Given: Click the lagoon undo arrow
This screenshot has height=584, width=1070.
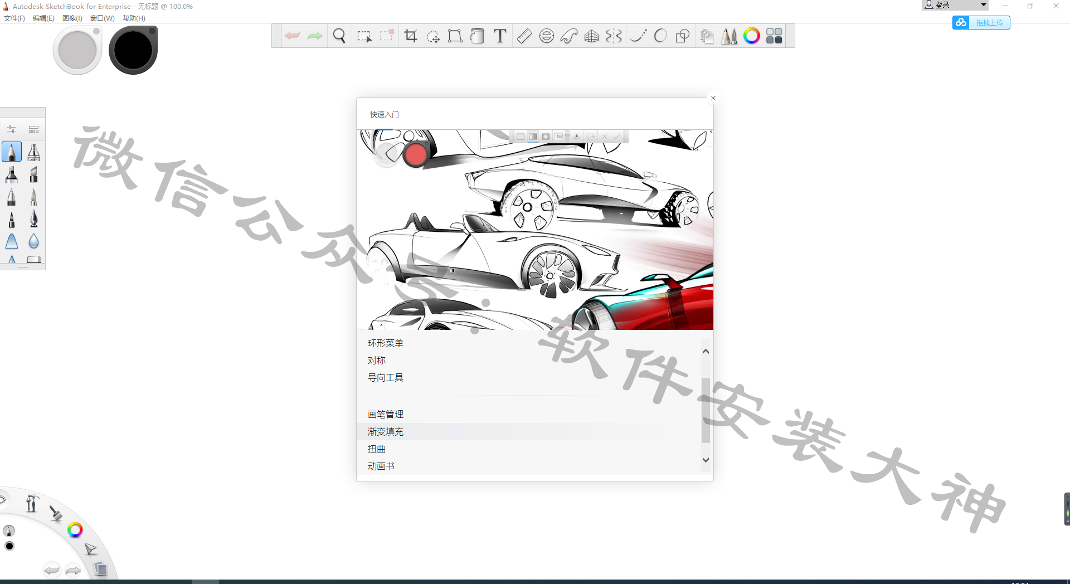Looking at the screenshot, I should coord(52,570).
